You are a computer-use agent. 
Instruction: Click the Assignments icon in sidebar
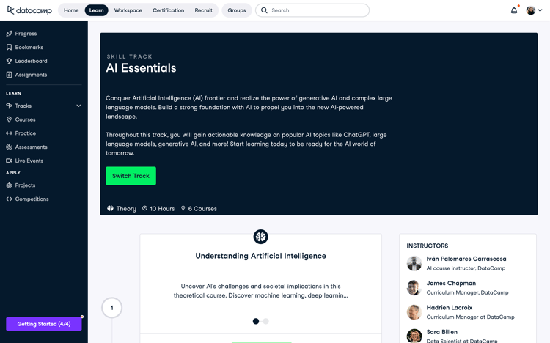coord(9,75)
